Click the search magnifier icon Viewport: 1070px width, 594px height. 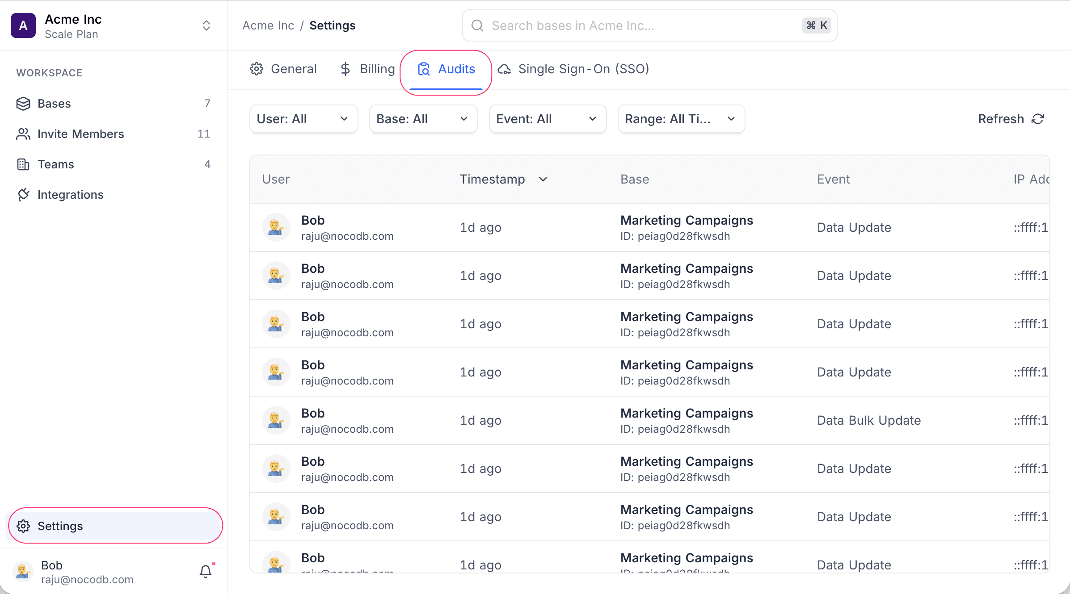[477, 25]
